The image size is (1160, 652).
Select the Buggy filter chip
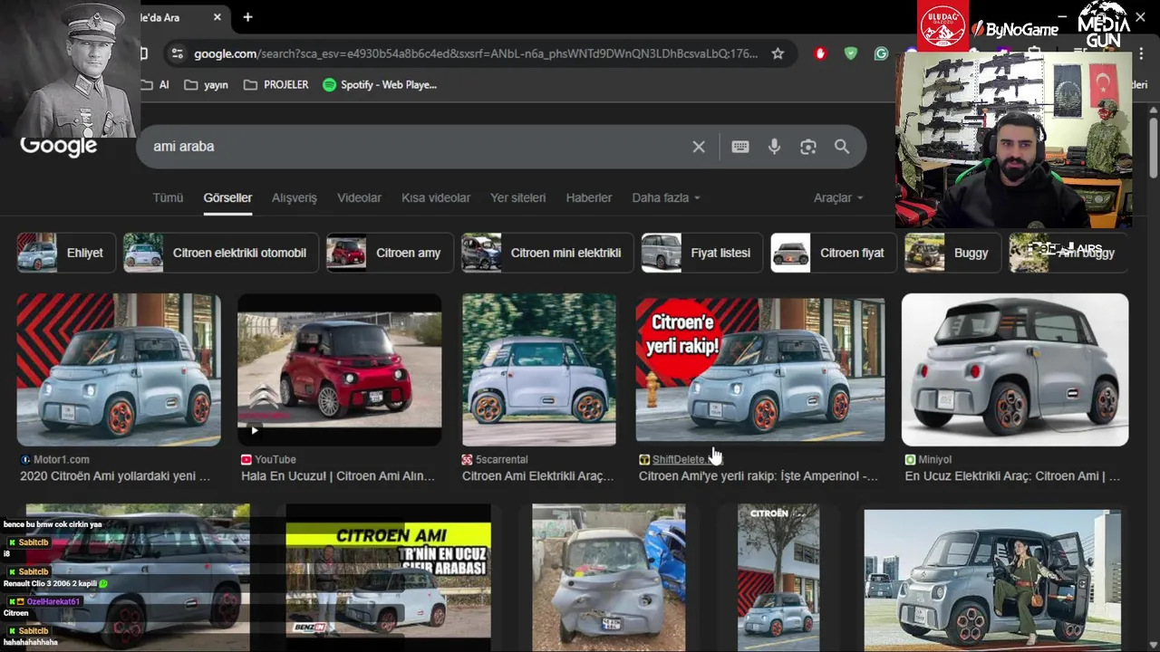point(953,253)
